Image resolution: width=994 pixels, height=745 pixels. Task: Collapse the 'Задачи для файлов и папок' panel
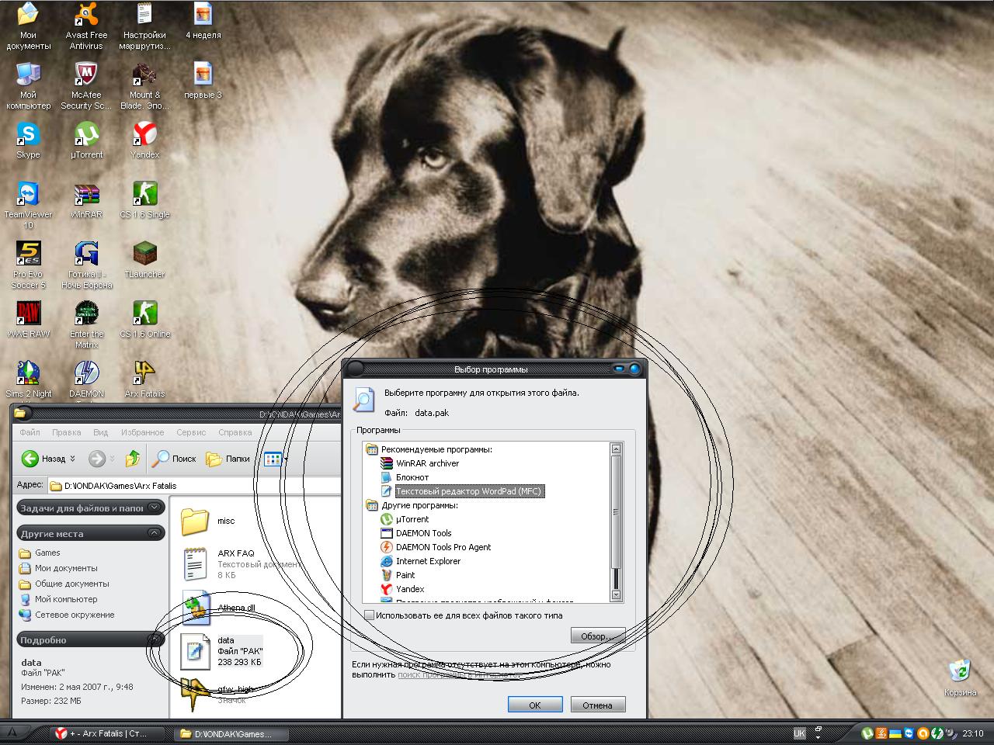pyautogui.click(x=155, y=508)
